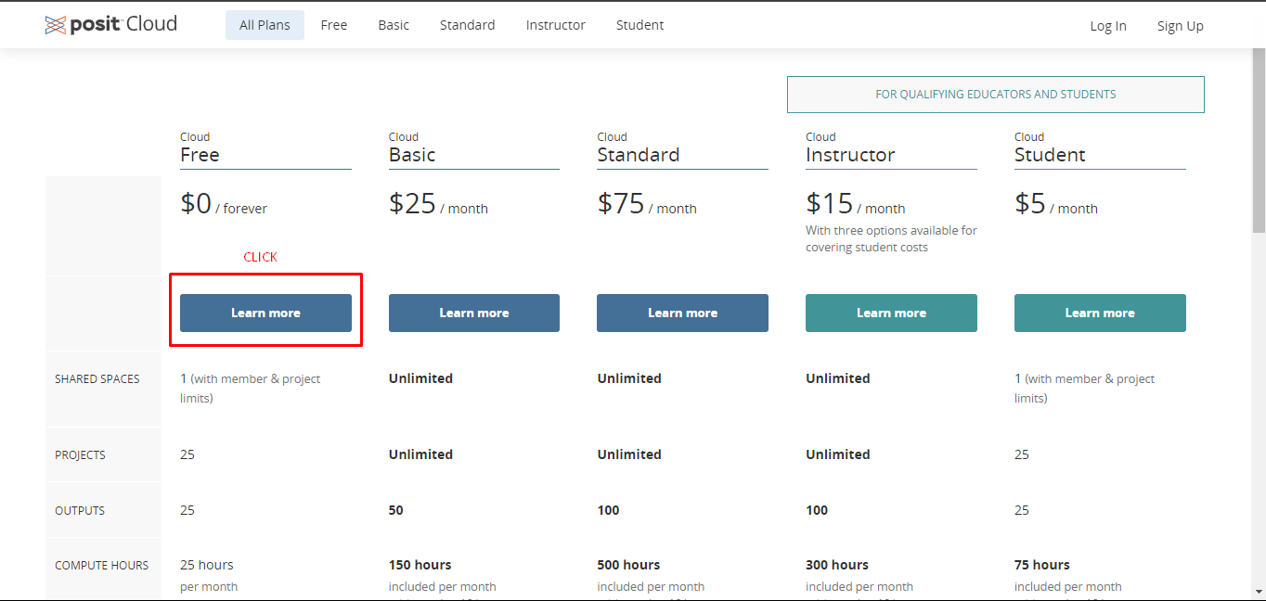Click the 100 outputs value for Standard

point(608,510)
